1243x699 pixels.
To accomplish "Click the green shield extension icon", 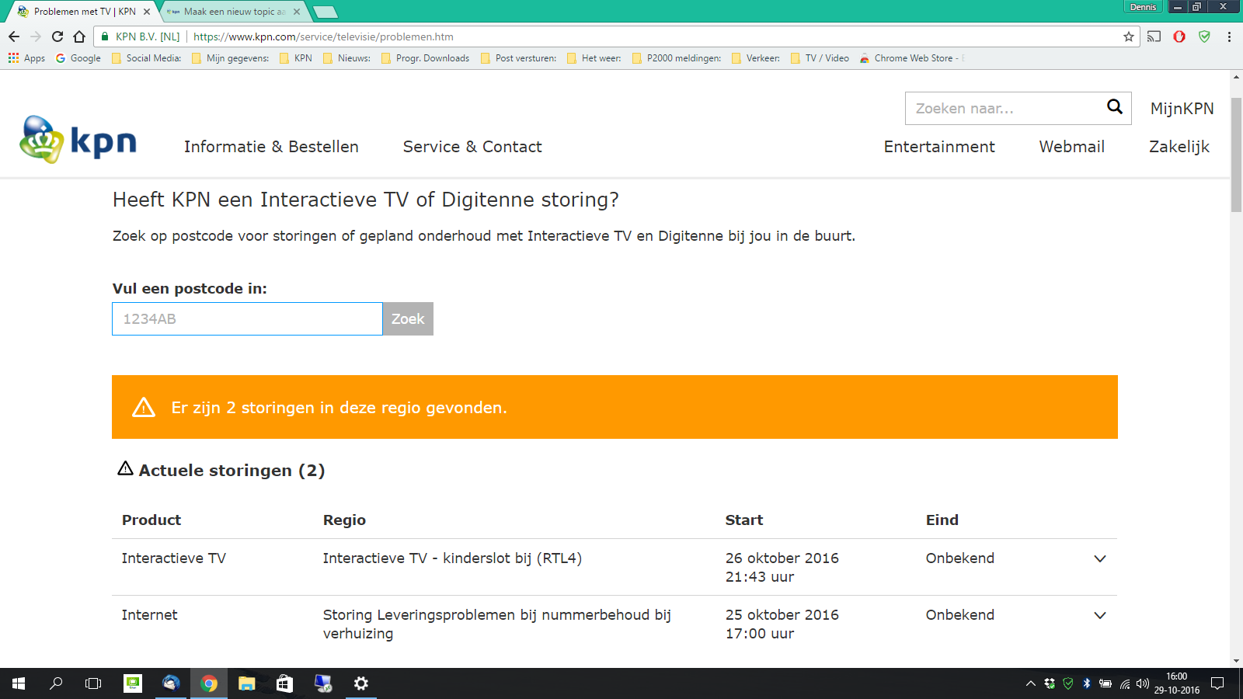I will pyautogui.click(x=1204, y=37).
